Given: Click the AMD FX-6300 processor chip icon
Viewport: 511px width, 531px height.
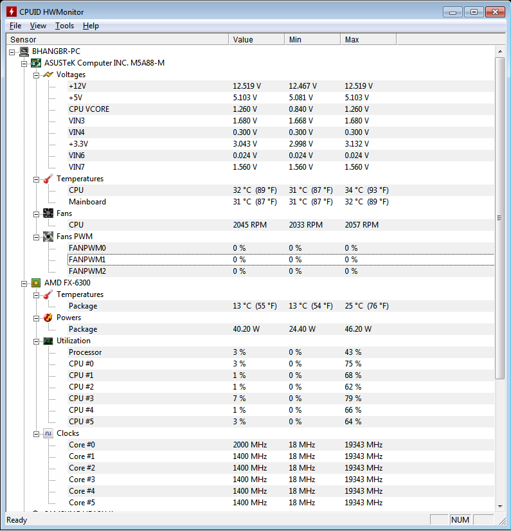Looking at the screenshot, I should (x=36, y=283).
